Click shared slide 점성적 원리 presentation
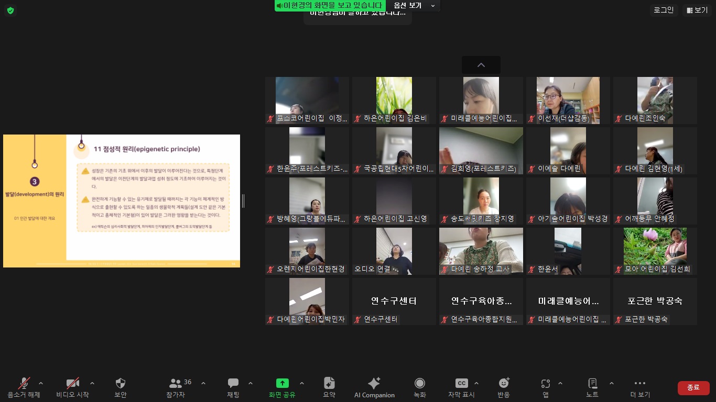This screenshot has height=402, width=716. click(122, 201)
